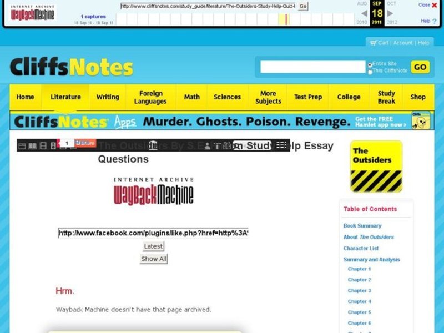Expand archives with the Show All button
Image resolution: width=444 pixels, height=333 pixels.
pos(153,258)
